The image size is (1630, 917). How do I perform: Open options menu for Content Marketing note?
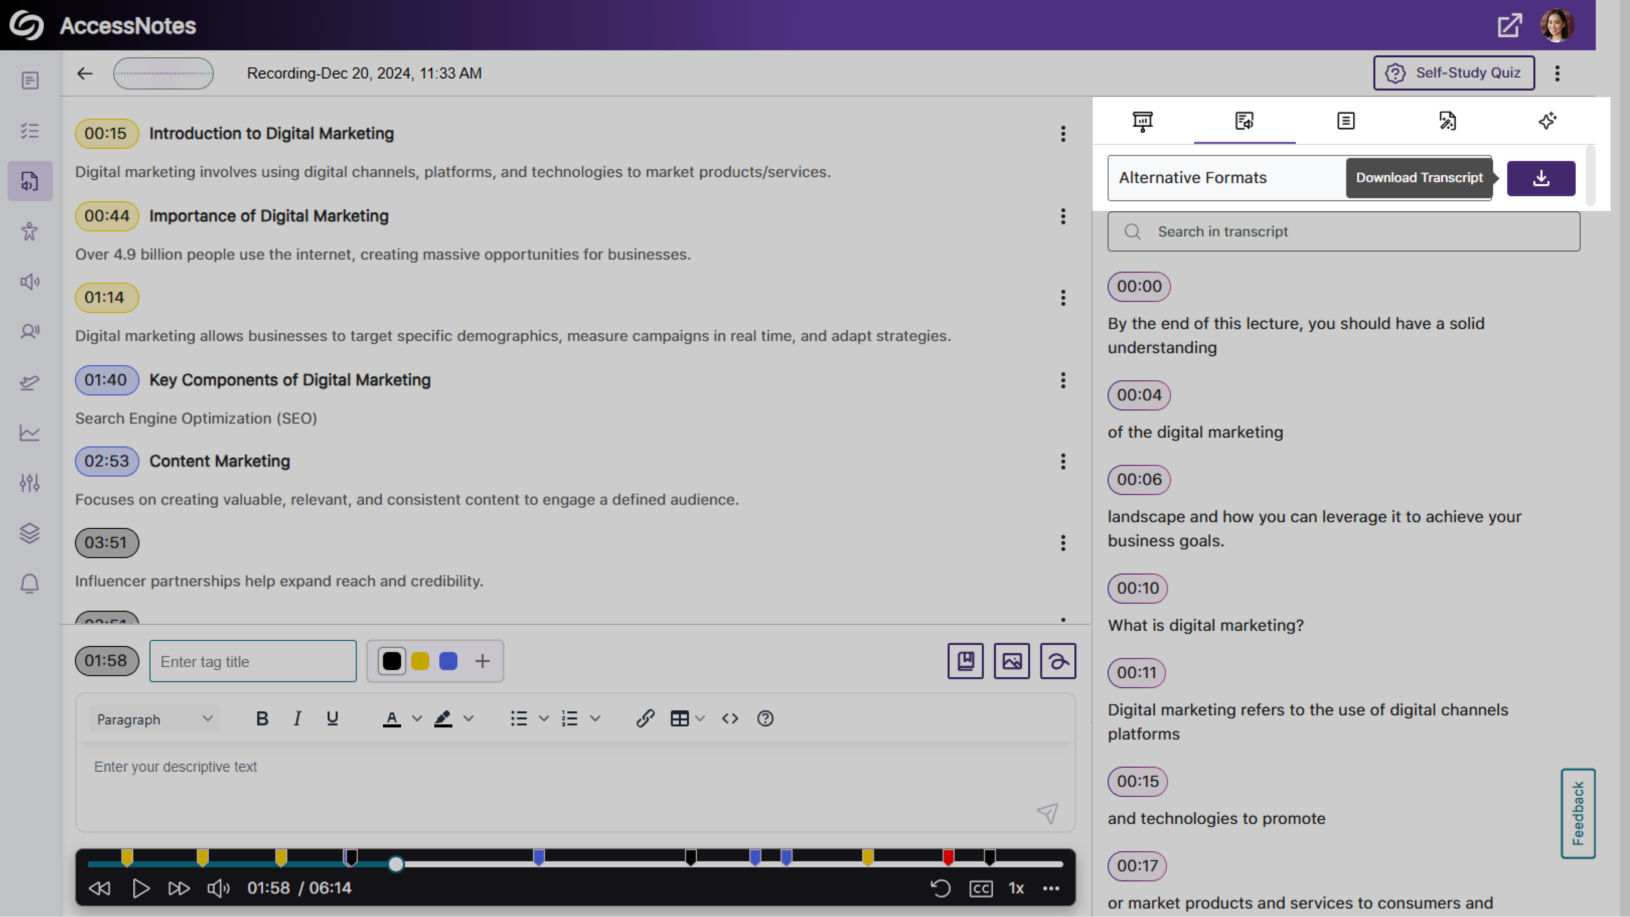click(x=1063, y=462)
